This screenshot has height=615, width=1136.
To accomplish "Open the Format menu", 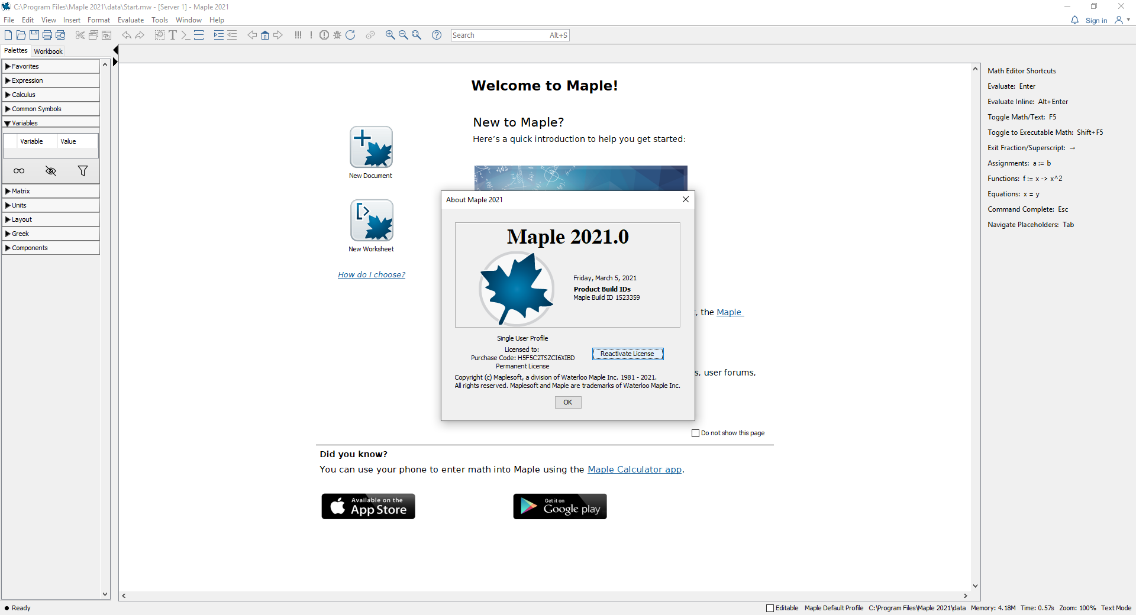I will (x=99, y=20).
